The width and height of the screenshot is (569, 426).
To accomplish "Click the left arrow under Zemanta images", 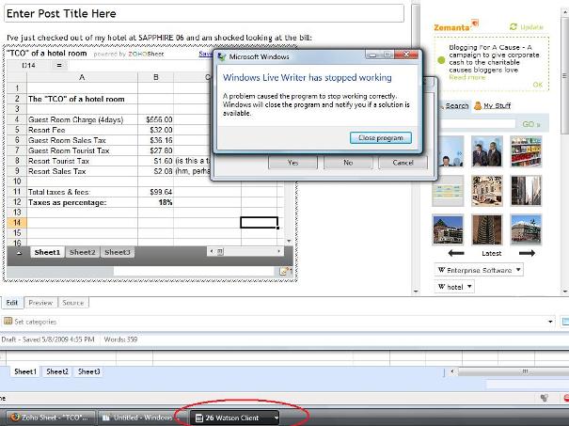I will 456,253.
